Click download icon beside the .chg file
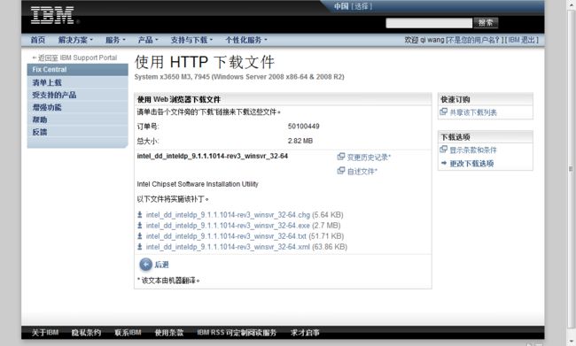 click(140, 215)
